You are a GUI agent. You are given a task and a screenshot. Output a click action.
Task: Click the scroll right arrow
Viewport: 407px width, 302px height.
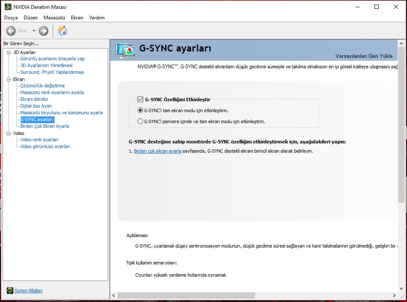tap(394, 295)
